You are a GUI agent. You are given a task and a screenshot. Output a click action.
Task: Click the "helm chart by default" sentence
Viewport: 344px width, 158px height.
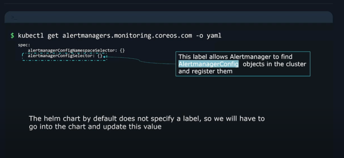[147, 119]
